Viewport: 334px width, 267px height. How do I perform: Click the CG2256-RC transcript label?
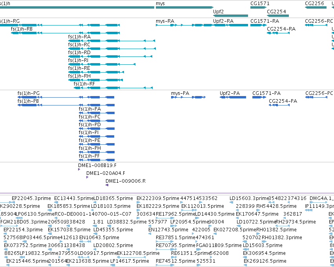click(319, 21)
